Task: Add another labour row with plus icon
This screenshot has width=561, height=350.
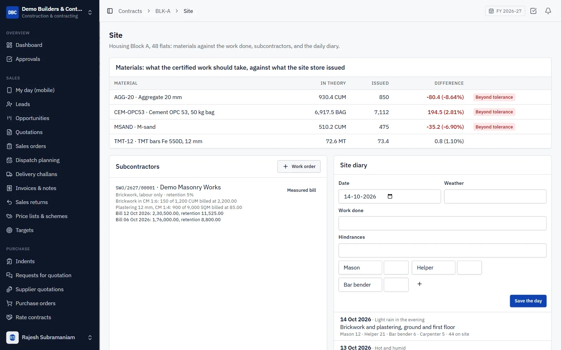Action: [419, 284]
